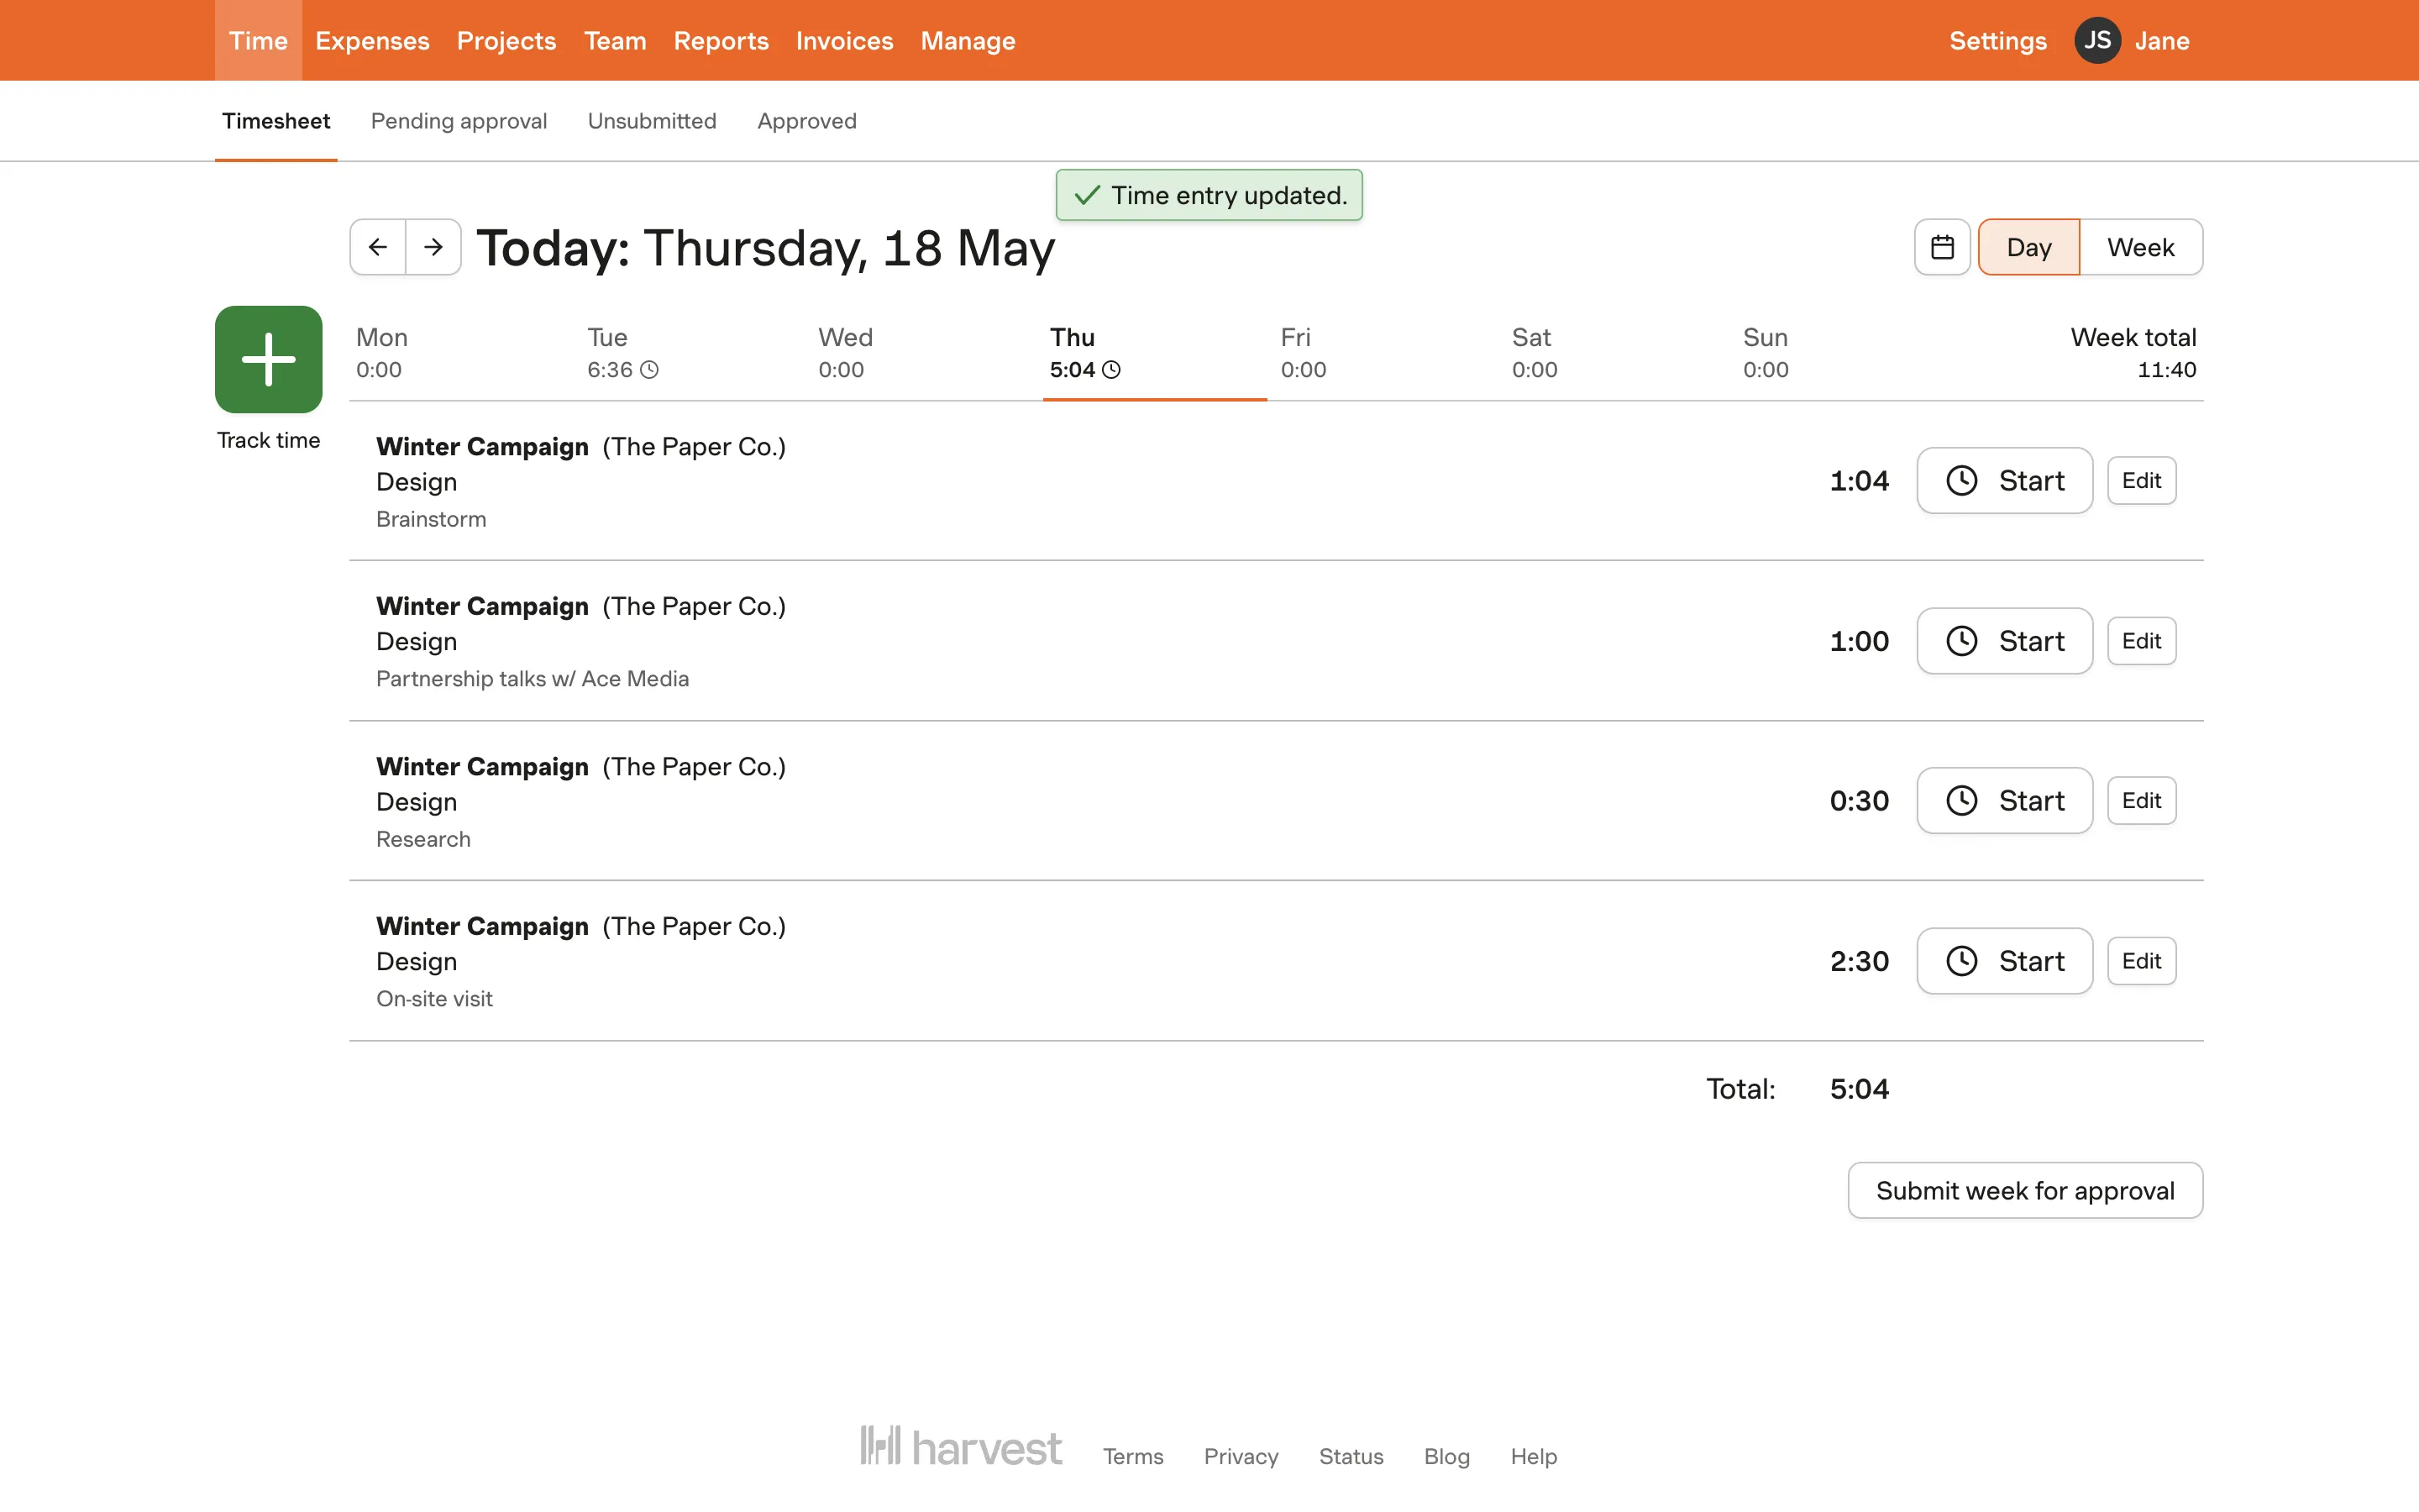Viewport: 2419px width, 1512px height.
Task: Go to previous day with left arrow
Action: (x=378, y=247)
